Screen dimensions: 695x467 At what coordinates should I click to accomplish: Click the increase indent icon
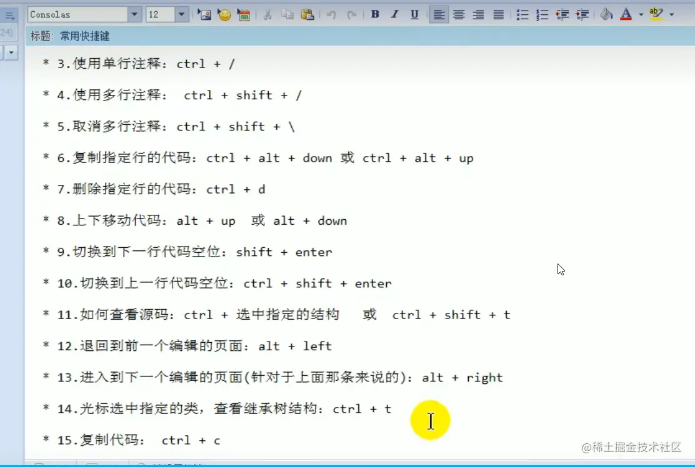(x=582, y=14)
